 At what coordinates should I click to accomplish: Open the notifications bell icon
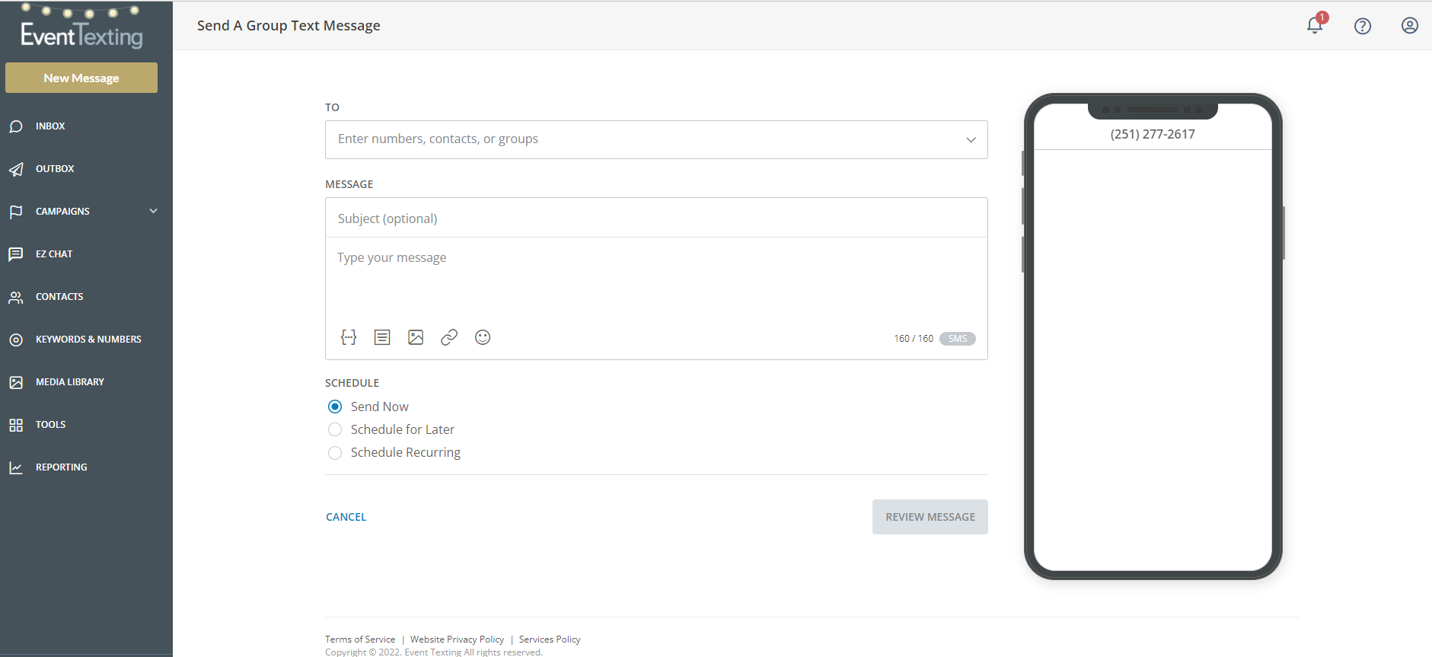tap(1315, 25)
